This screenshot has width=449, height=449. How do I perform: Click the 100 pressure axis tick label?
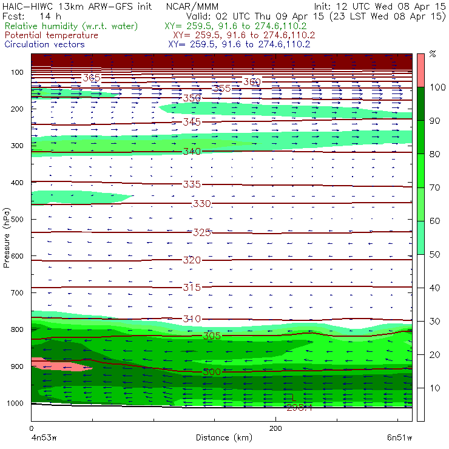pyautogui.click(x=18, y=72)
